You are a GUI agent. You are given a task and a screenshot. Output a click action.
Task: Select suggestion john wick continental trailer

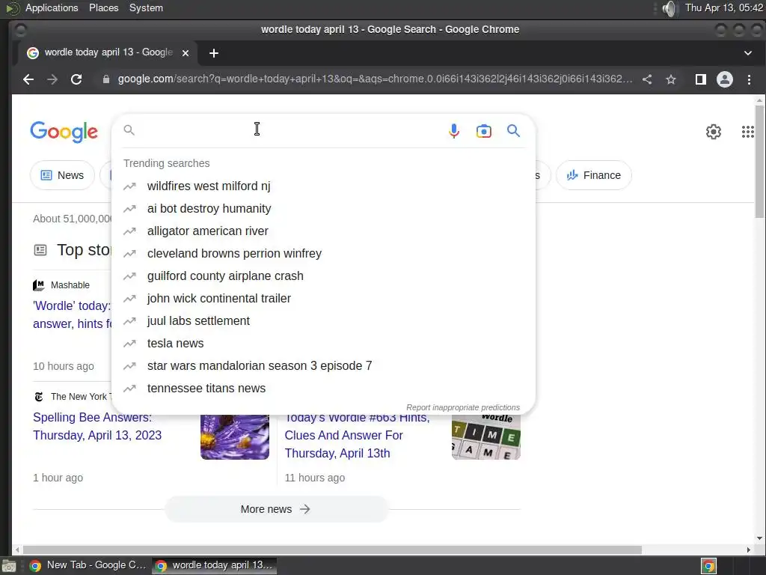tap(323, 299)
